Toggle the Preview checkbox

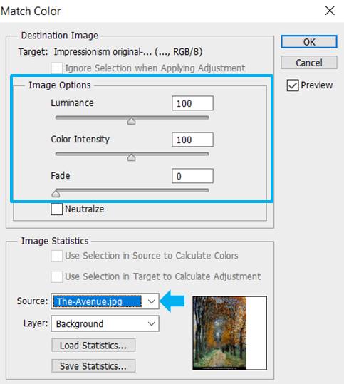tap(293, 85)
